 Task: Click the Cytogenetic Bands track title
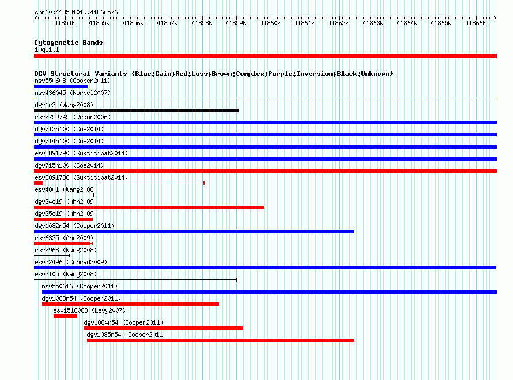tap(69, 43)
